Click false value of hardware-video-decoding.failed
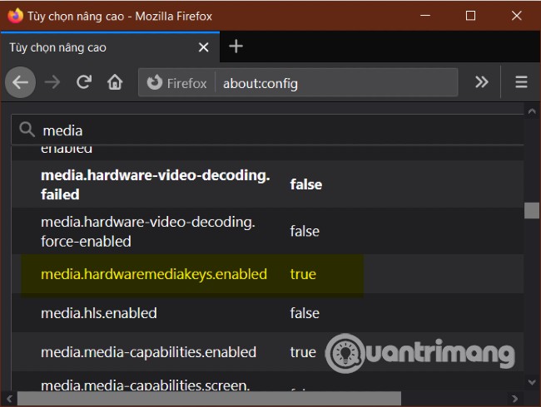This screenshot has height=407, width=541. point(306,184)
